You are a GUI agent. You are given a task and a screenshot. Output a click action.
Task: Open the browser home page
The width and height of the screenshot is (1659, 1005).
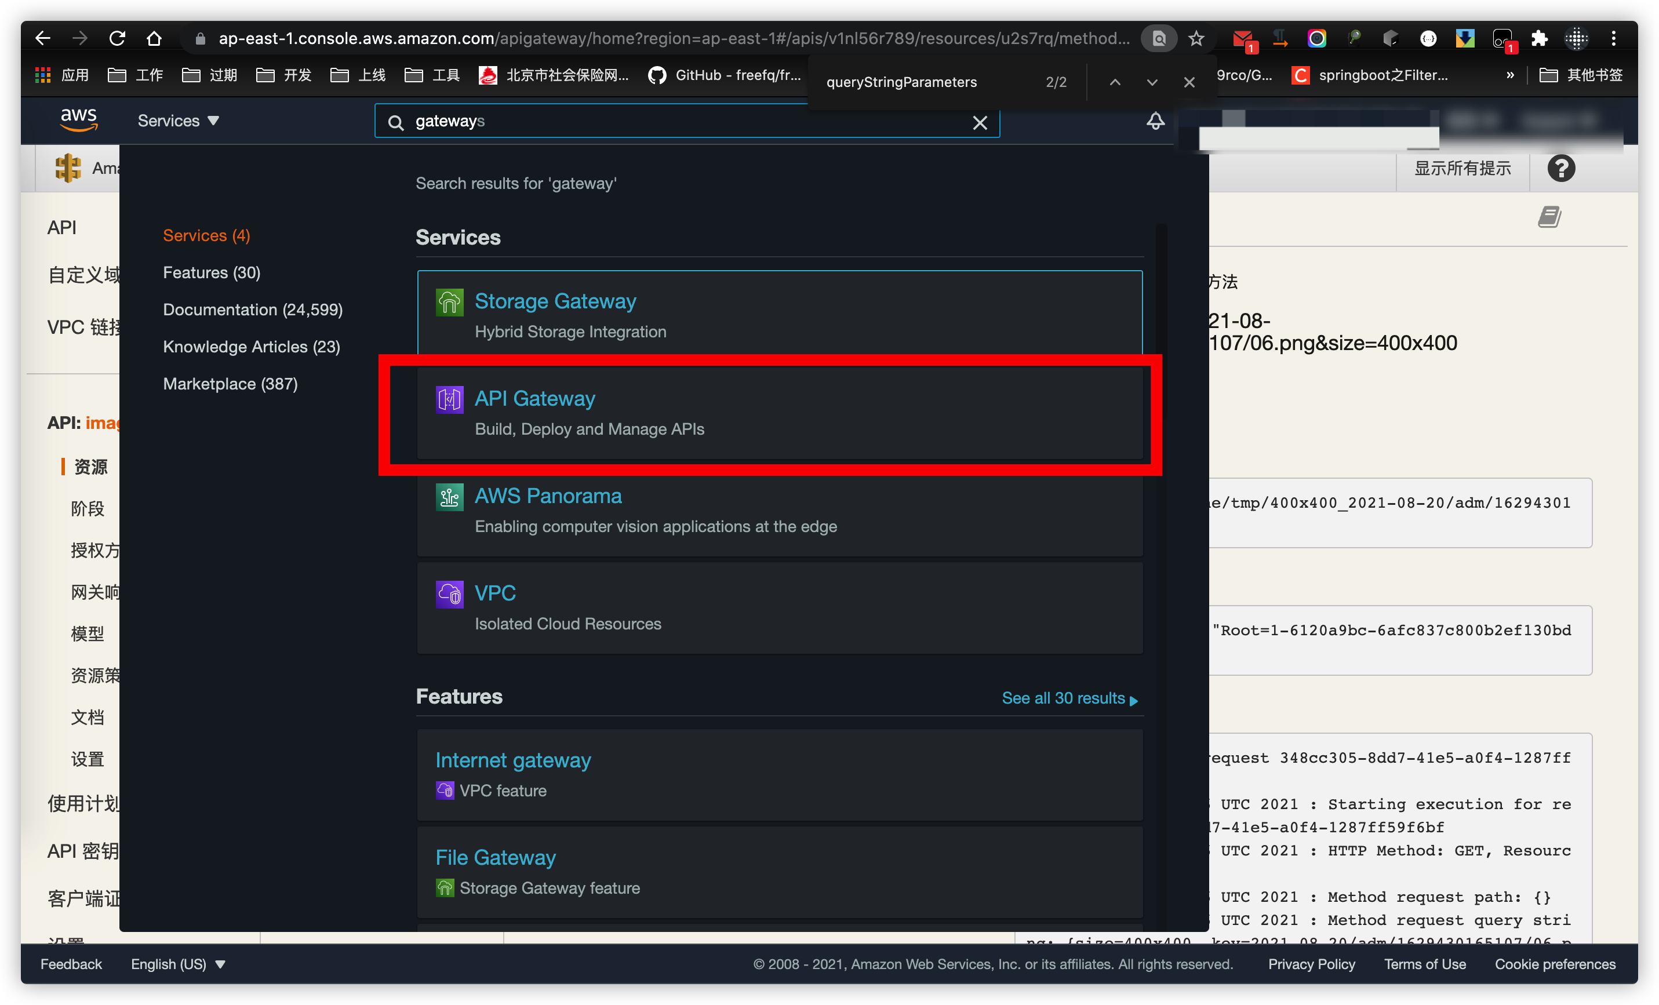pos(154,38)
